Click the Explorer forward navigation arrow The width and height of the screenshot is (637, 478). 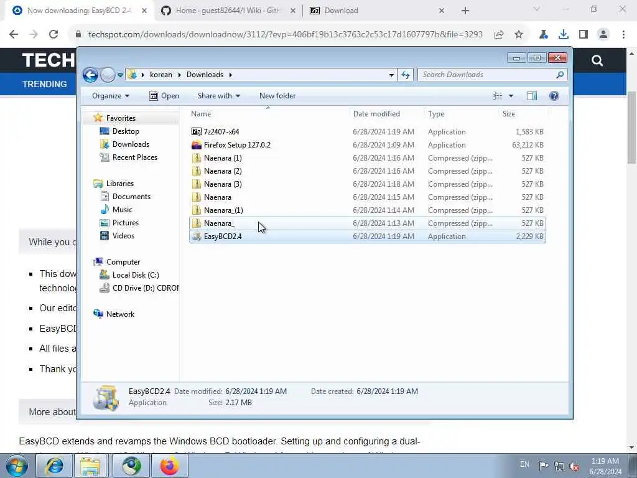tap(108, 75)
